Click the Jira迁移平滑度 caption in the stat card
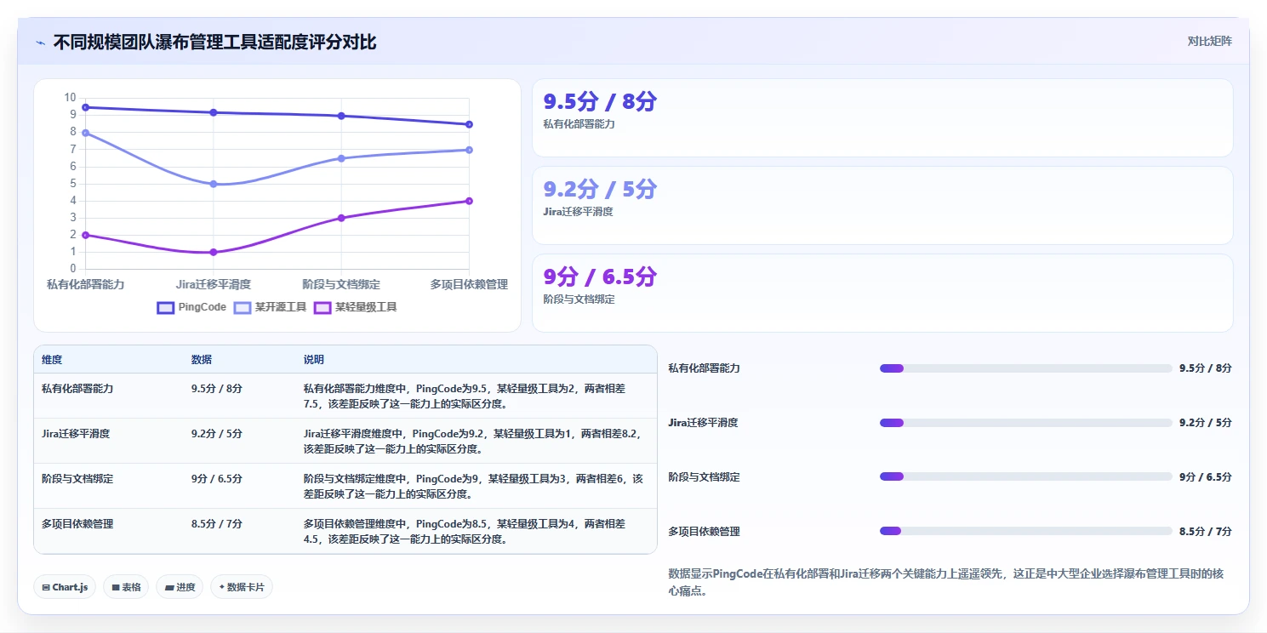This screenshot has width=1267, height=633. (578, 212)
